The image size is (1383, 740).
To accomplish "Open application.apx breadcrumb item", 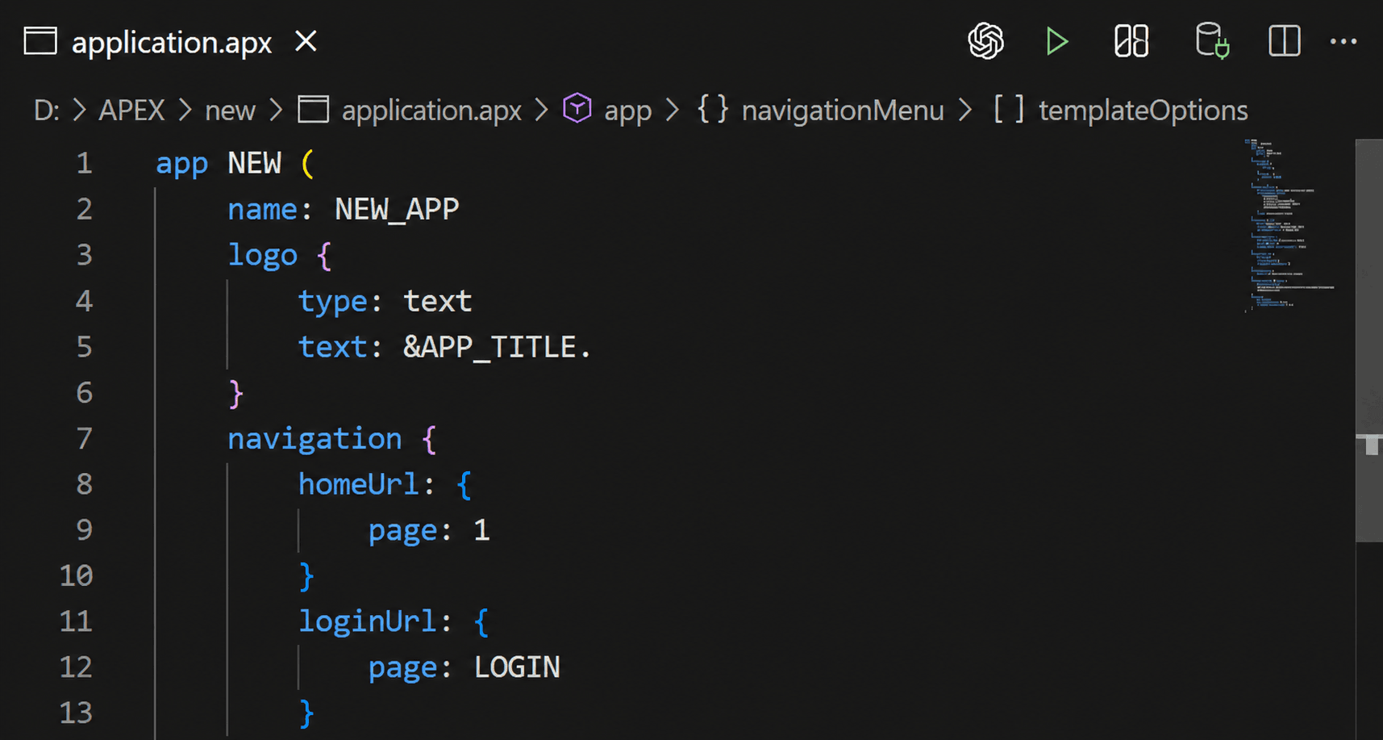I will pos(431,110).
